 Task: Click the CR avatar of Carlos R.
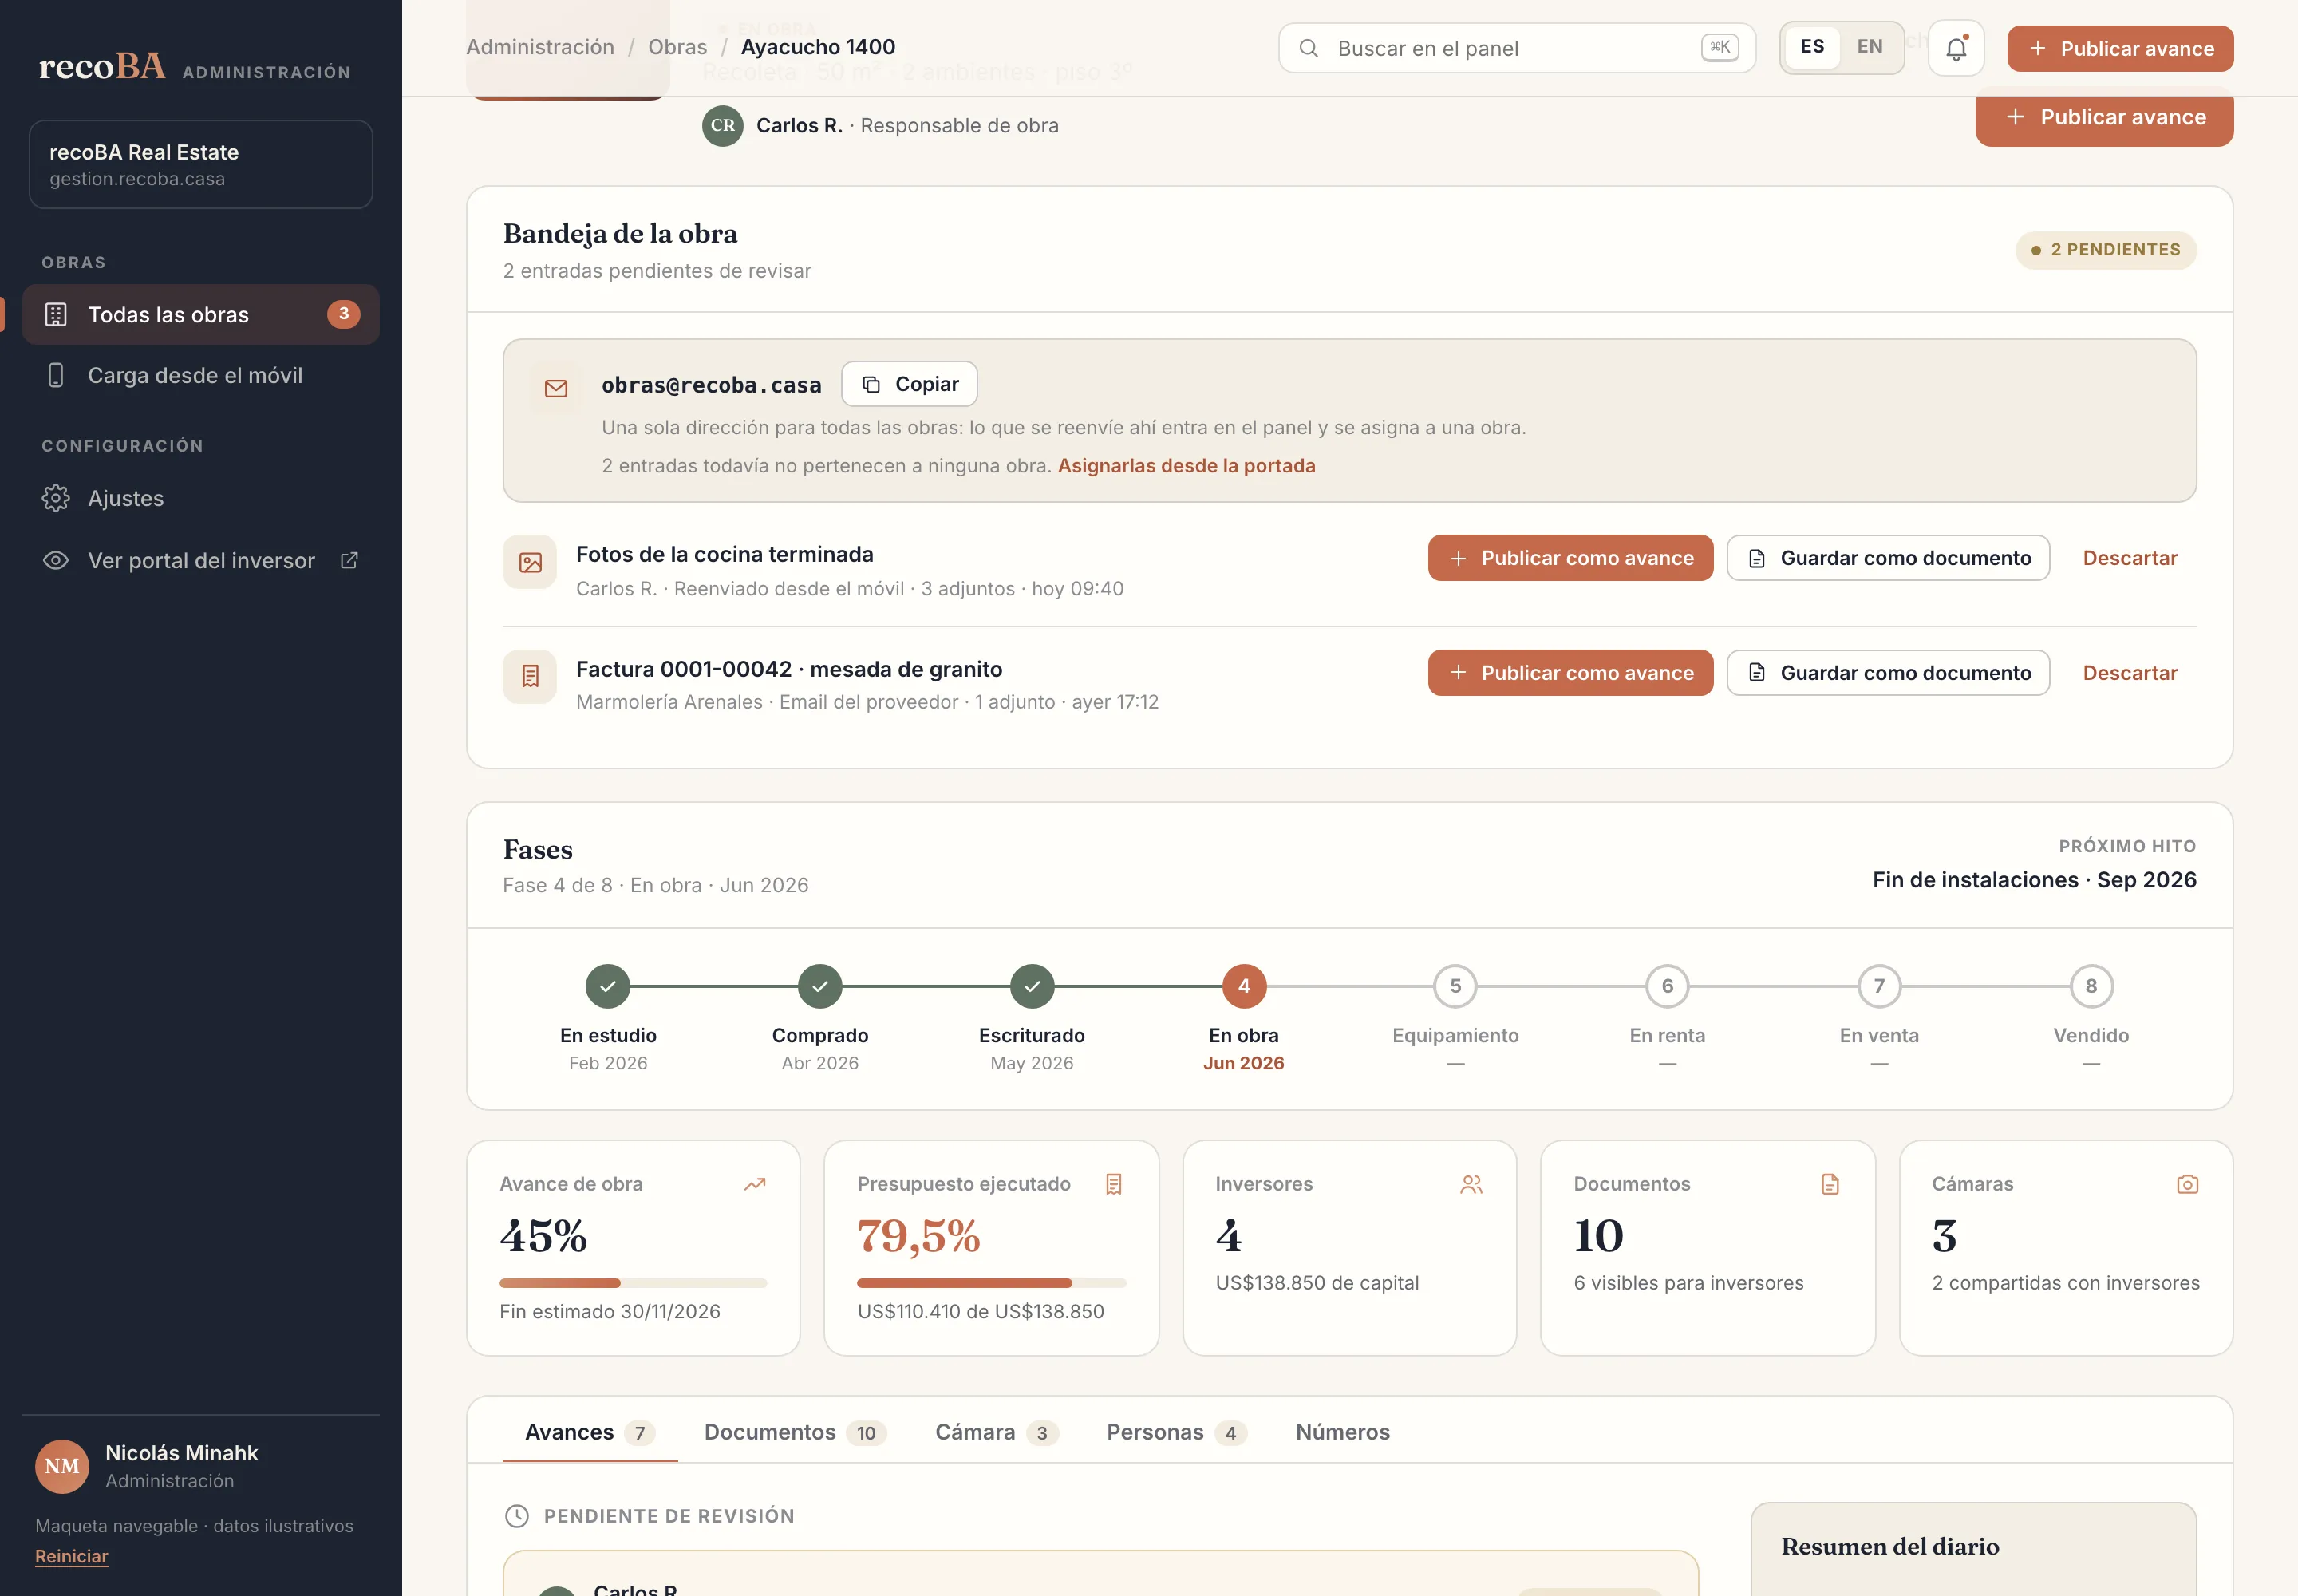pos(723,126)
